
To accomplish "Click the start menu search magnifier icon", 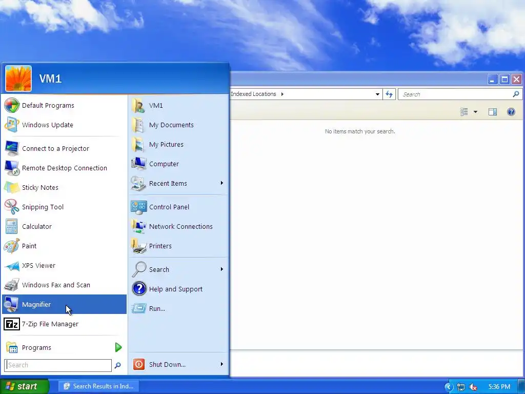I will [117, 365].
